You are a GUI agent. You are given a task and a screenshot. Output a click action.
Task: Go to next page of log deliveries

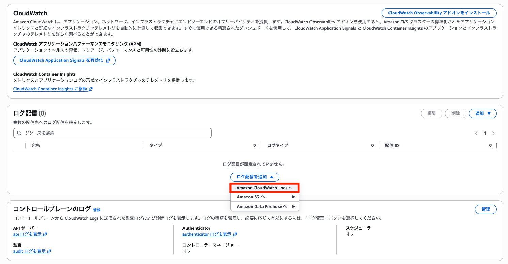pyautogui.click(x=493, y=133)
